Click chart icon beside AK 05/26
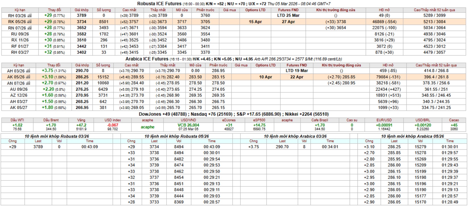 pos(28,77)
